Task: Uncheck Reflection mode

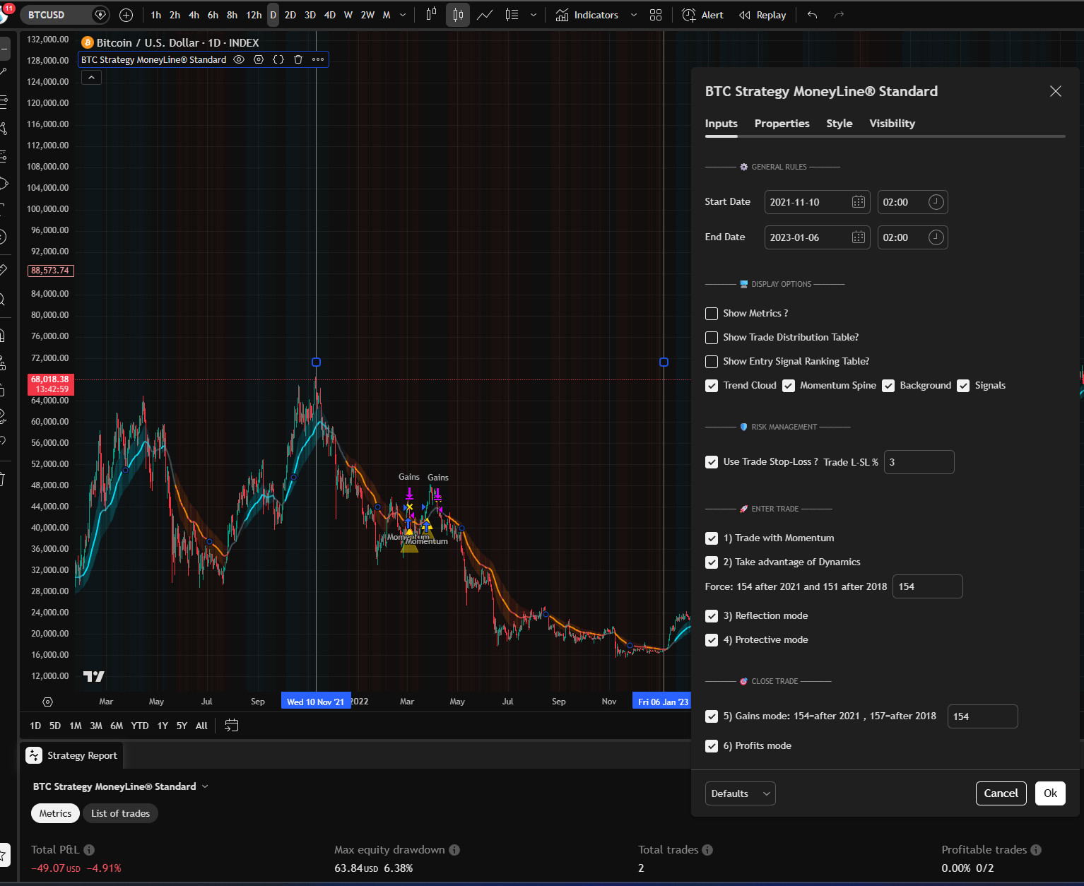Action: [x=712, y=616]
